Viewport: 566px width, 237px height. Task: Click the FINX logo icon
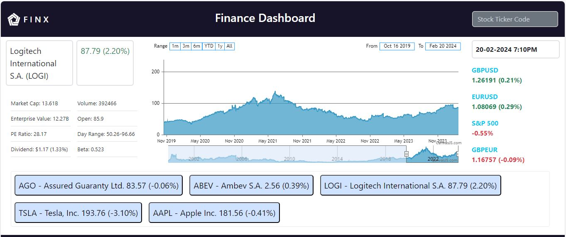tap(14, 19)
